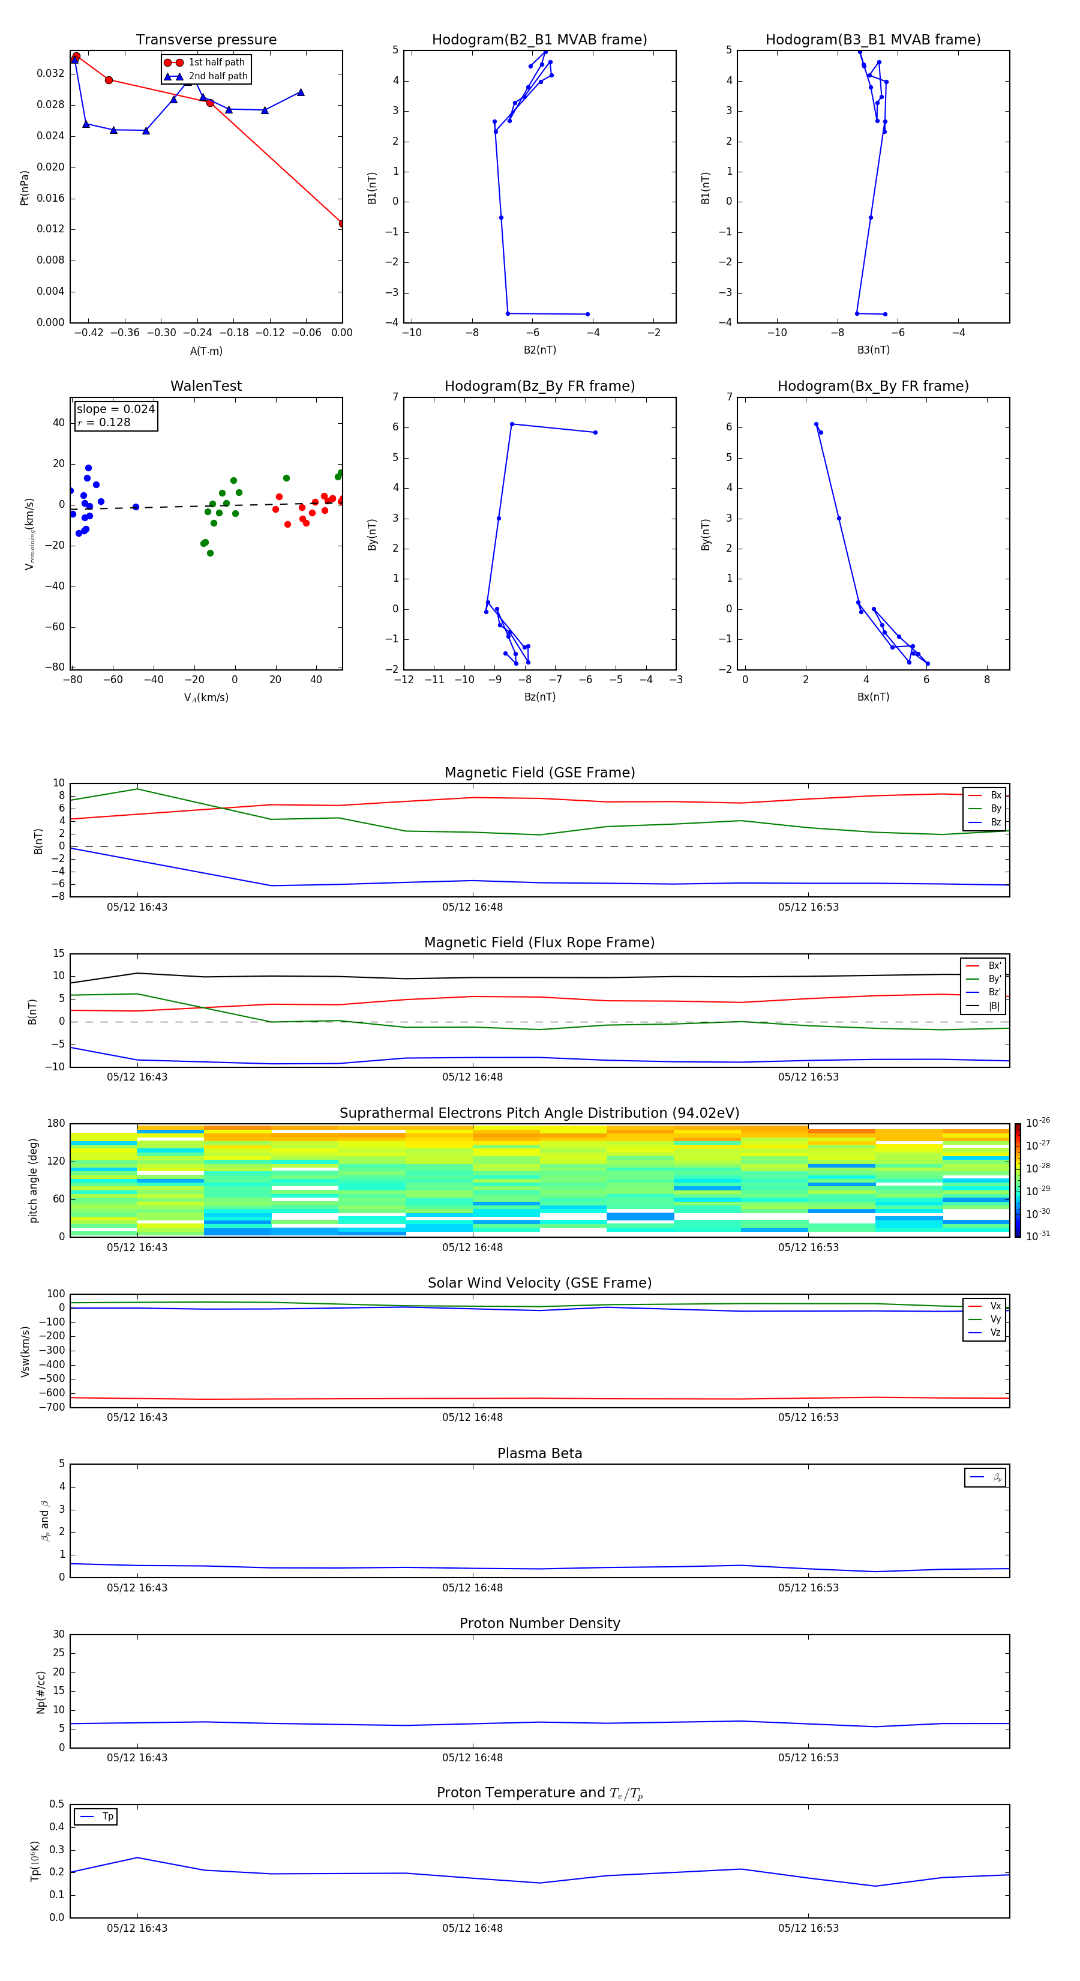Click the "Hodogram(B2_B1 MVAB frame)" title
Screen dimensions: 1080x1981
click(x=539, y=40)
